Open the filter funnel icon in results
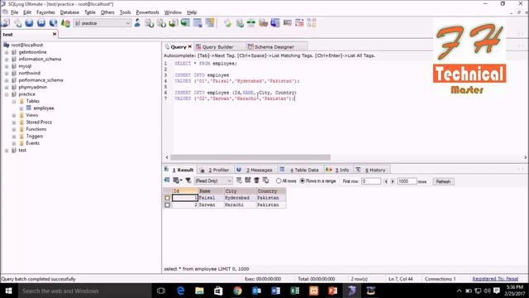The image size is (529, 298). [188, 180]
